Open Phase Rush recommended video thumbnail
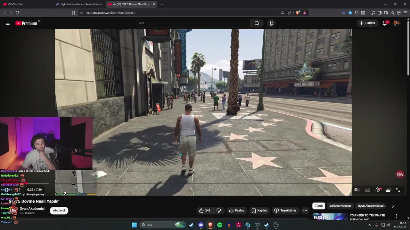The width and height of the screenshot is (410, 230). pyautogui.click(x=330, y=217)
